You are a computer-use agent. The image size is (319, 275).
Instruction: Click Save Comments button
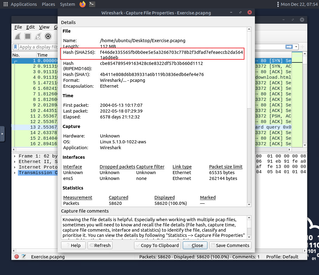coord(230,245)
